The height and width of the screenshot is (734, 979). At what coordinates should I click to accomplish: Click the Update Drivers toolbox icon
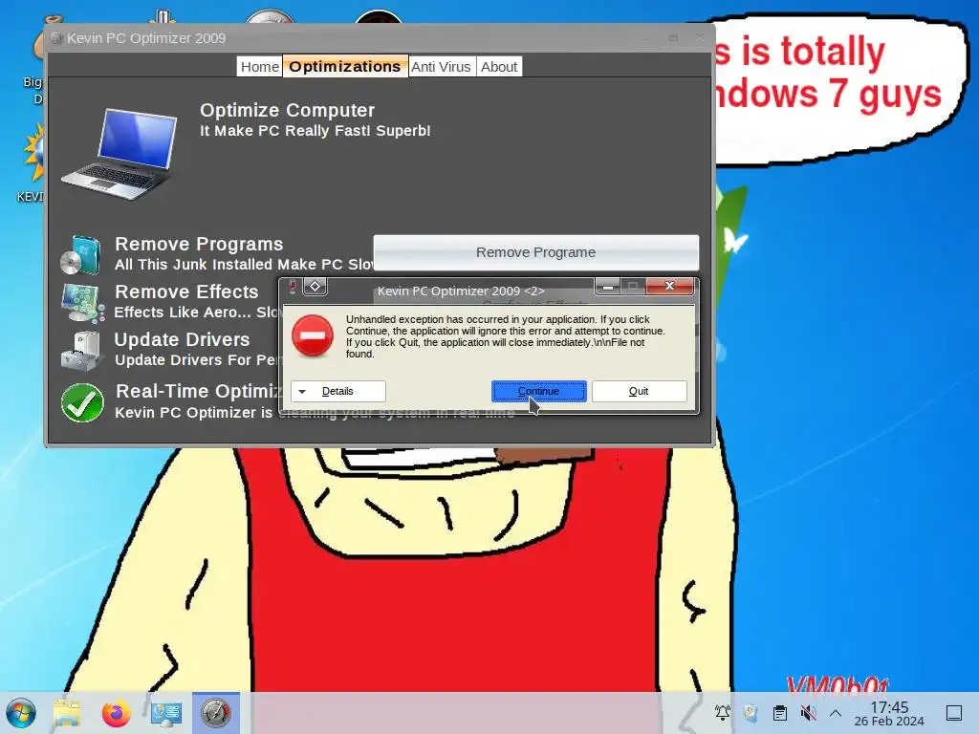coord(82,352)
